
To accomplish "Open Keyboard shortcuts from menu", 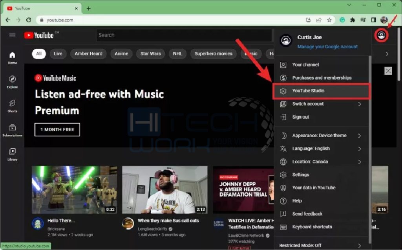I will tap(321, 227).
